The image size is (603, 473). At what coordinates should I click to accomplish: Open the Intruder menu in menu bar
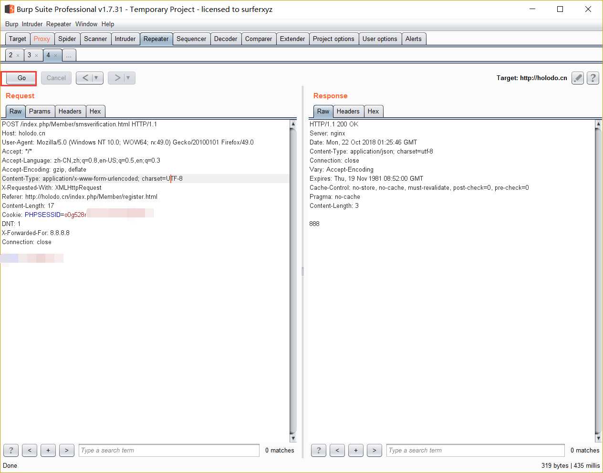click(x=32, y=24)
